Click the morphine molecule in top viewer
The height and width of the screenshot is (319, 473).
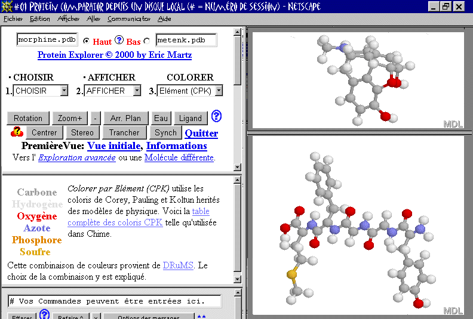coord(367,80)
